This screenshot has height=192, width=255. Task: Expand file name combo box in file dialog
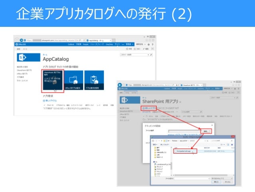tap(209, 179)
